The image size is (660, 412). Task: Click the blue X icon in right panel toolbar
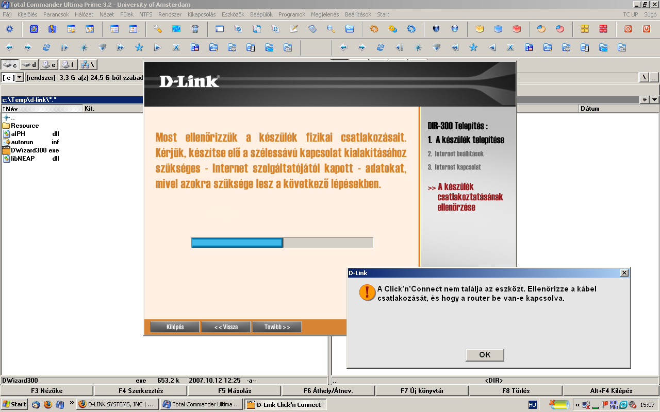tap(510, 47)
